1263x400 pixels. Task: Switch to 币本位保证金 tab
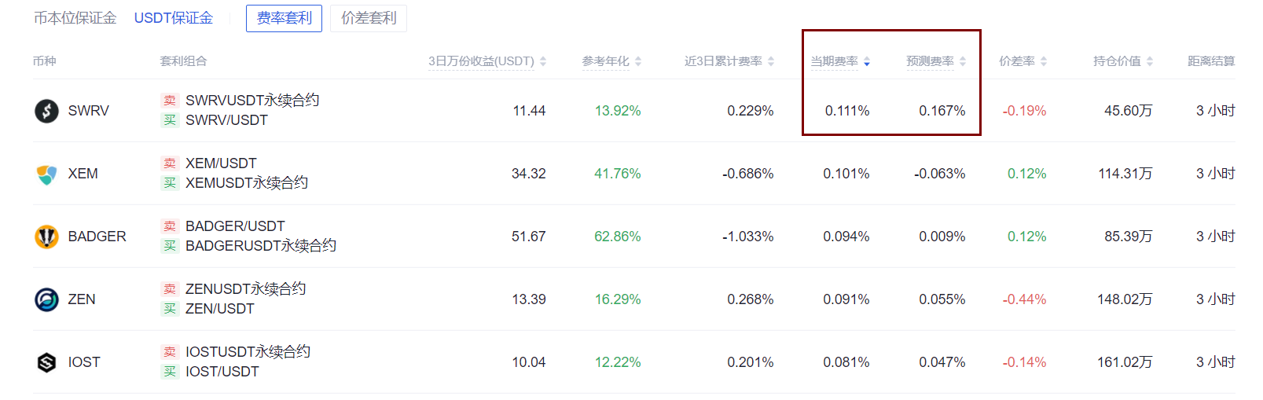point(75,18)
